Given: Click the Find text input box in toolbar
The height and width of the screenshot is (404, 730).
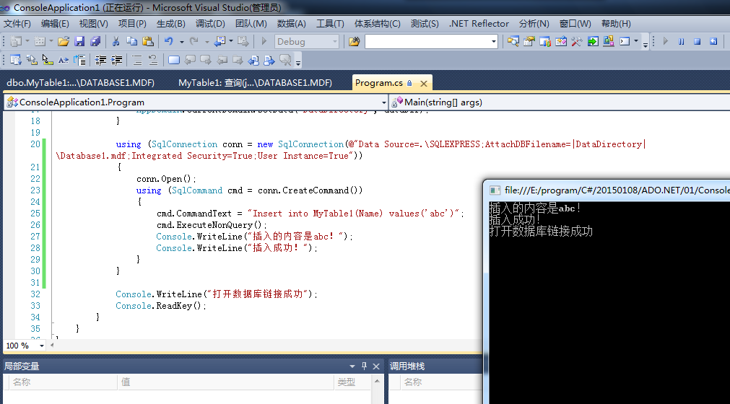Looking at the screenshot, I should point(427,42).
